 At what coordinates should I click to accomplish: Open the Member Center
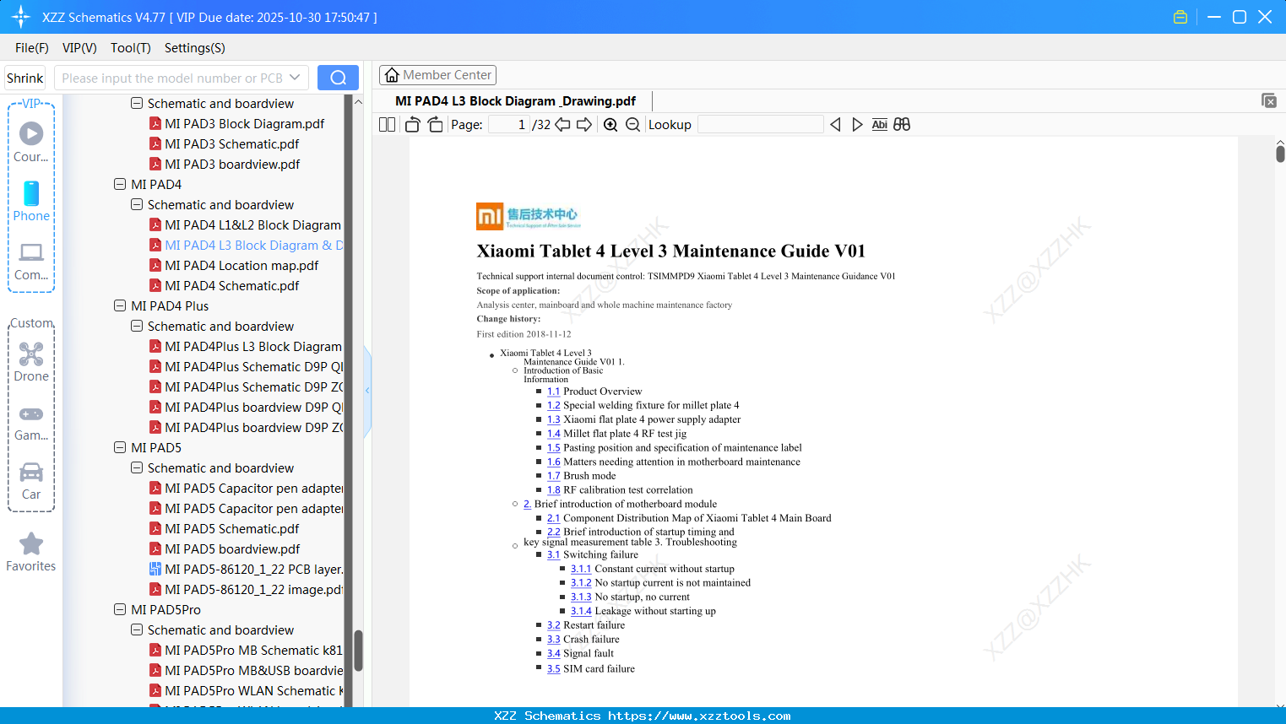tap(437, 75)
